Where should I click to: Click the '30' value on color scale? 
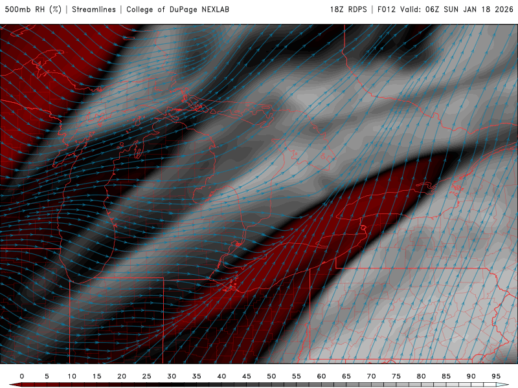pos(172,376)
